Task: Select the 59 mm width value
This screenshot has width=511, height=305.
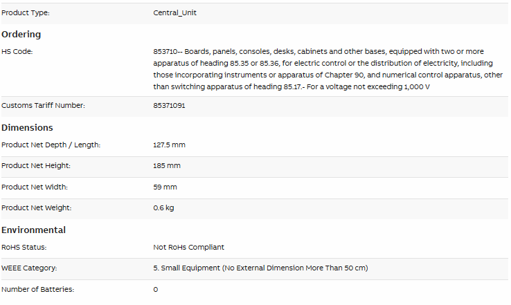Action: (165, 187)
